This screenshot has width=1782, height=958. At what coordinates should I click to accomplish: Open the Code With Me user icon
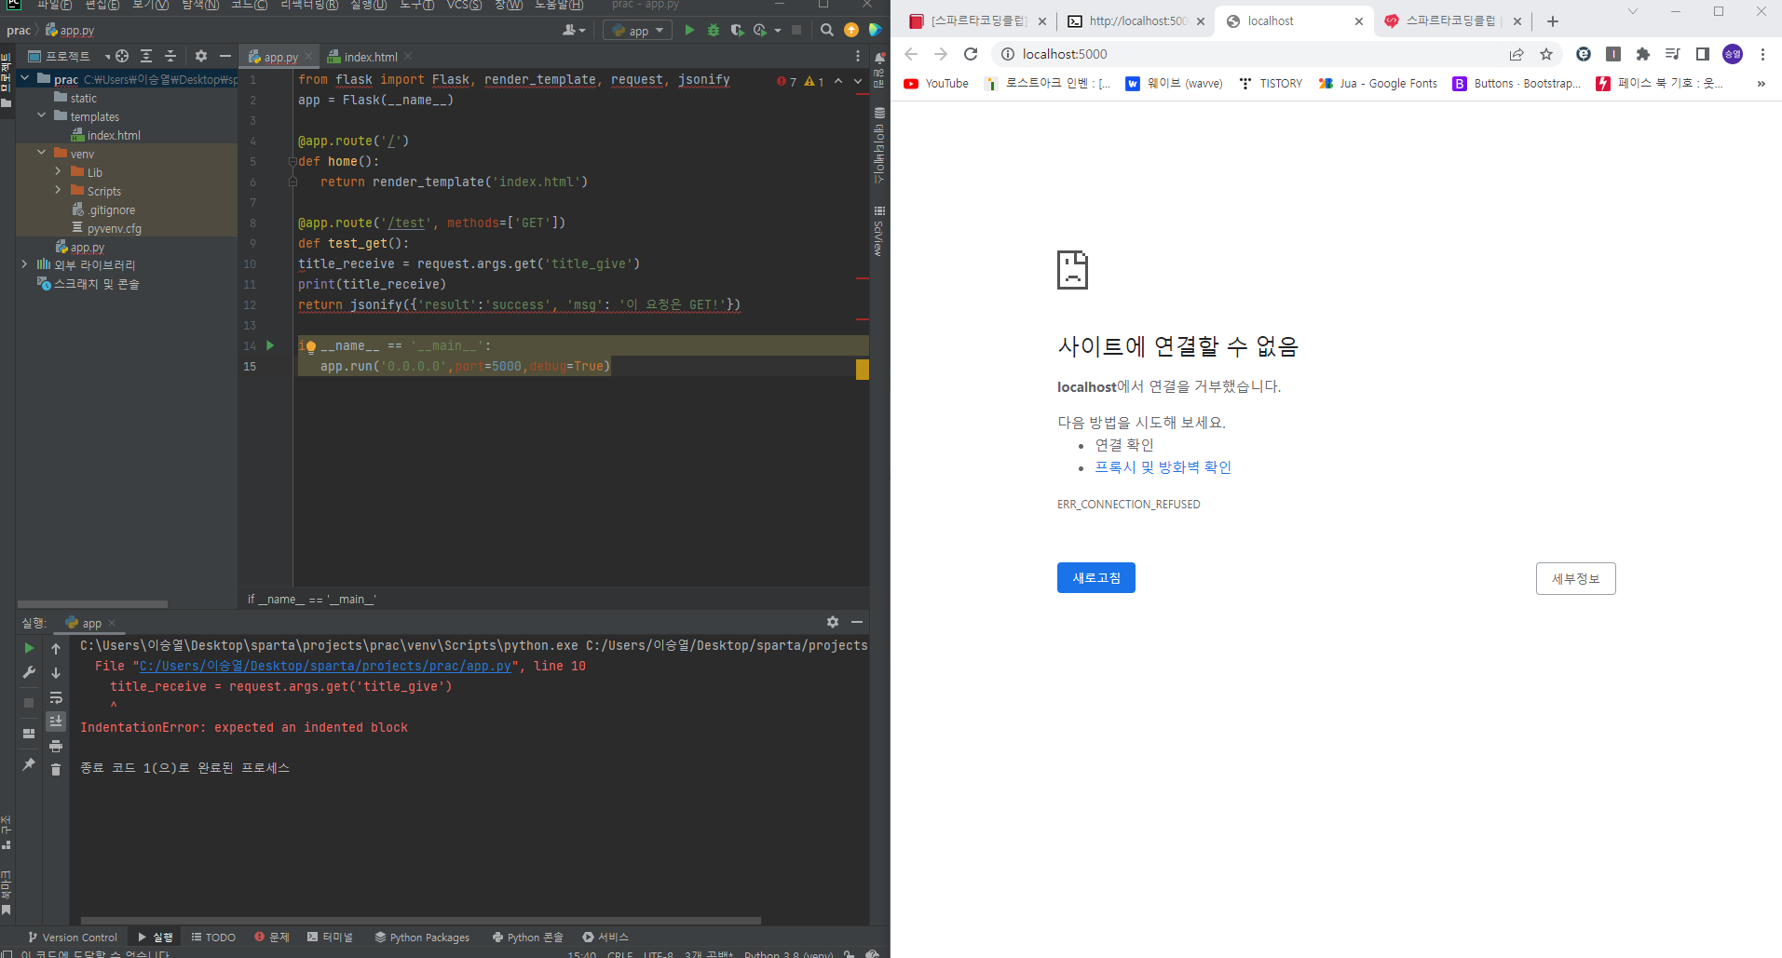click(571, 30)
